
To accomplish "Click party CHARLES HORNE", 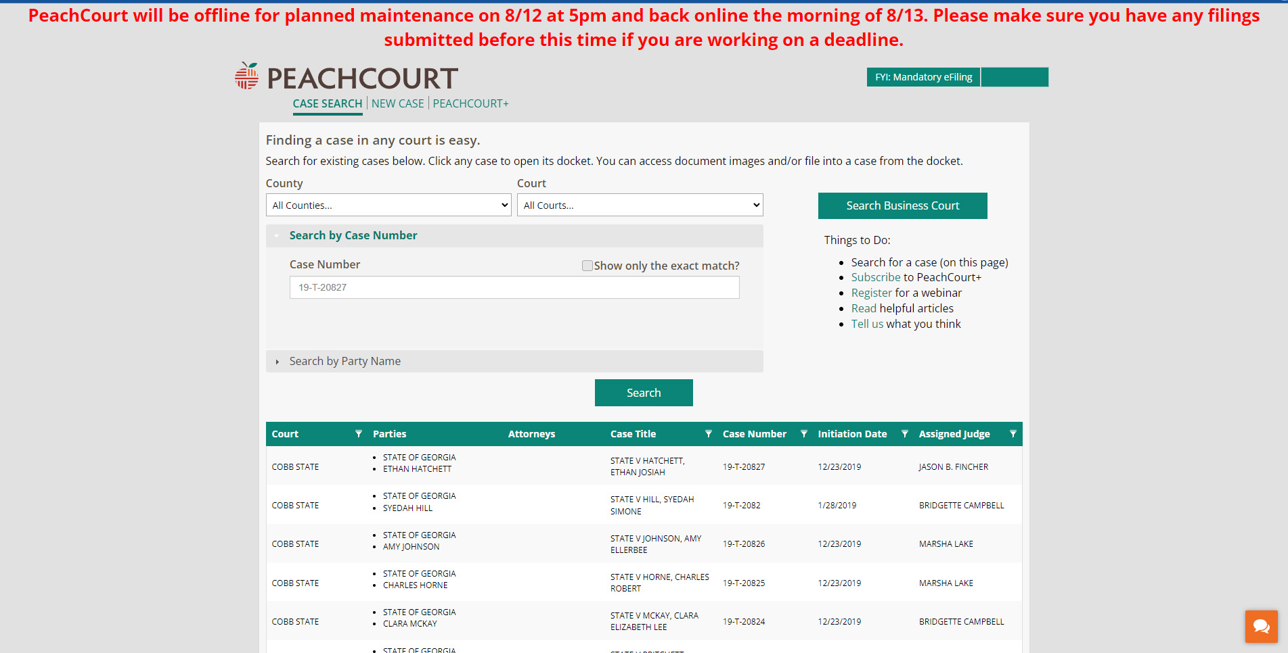I will coord(416,585).
